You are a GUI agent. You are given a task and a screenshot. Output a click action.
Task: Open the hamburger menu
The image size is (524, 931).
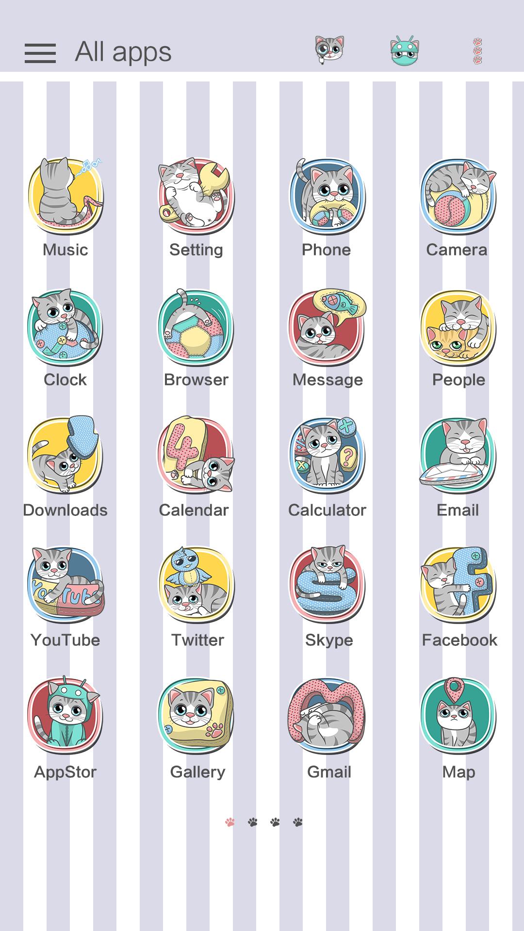click(x=40, y=53)
